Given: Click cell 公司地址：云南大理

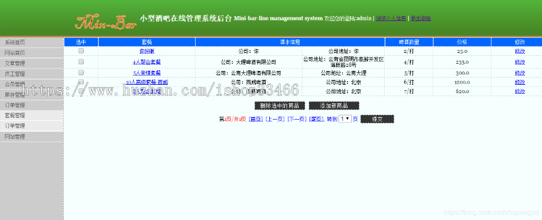Looking at the screenshot, I should tap(343, 73).
